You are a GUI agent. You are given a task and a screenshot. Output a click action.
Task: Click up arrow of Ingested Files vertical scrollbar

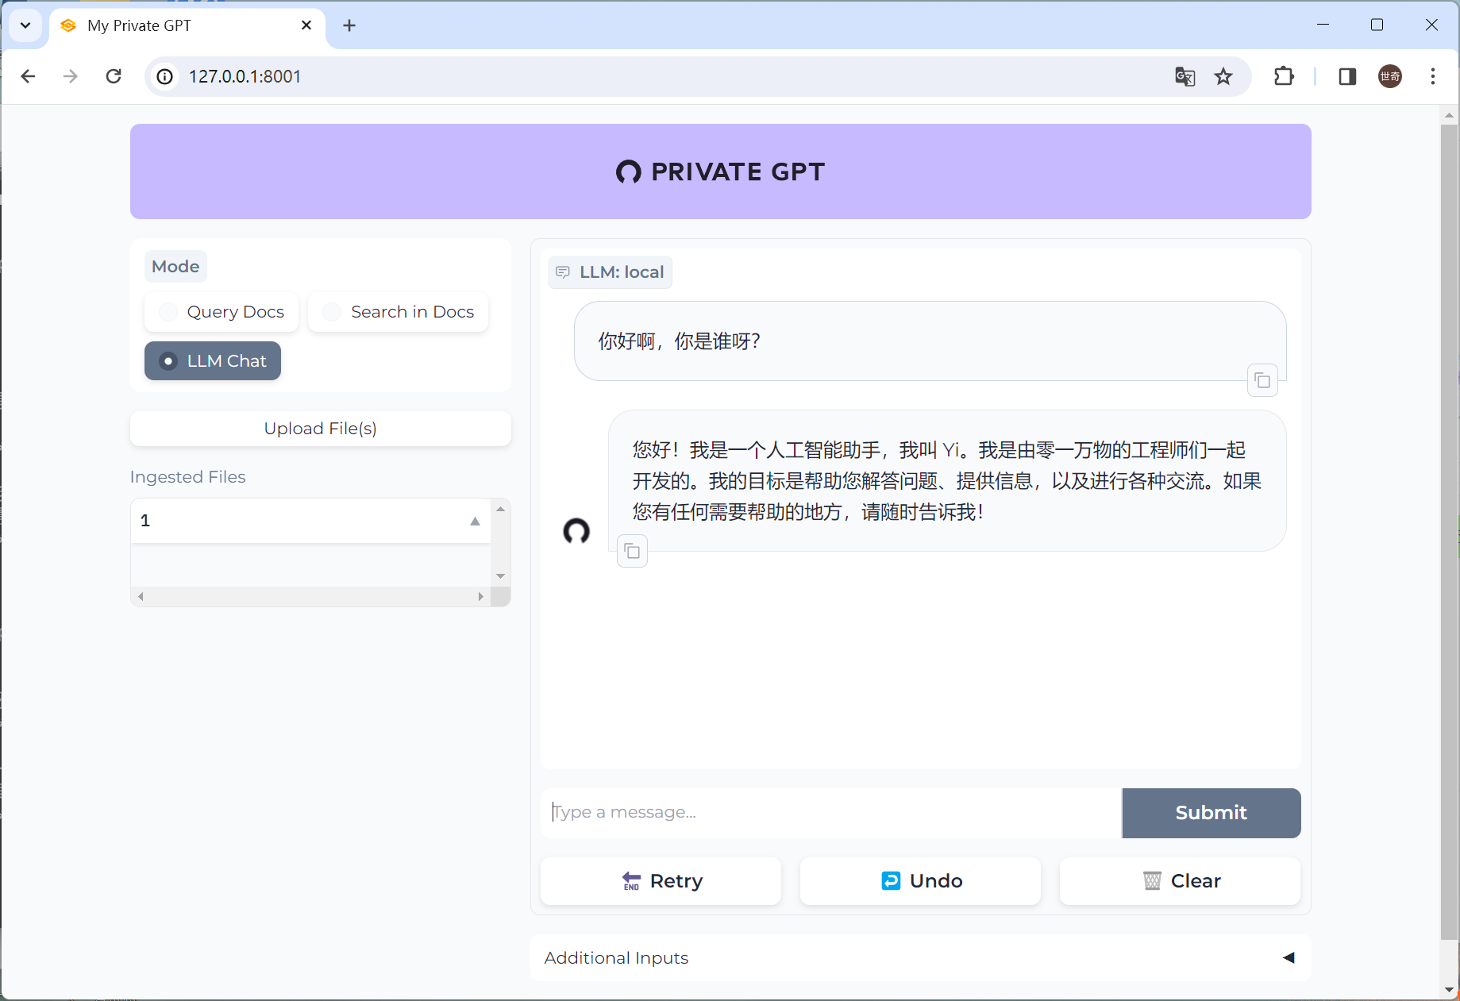[500, 509]
